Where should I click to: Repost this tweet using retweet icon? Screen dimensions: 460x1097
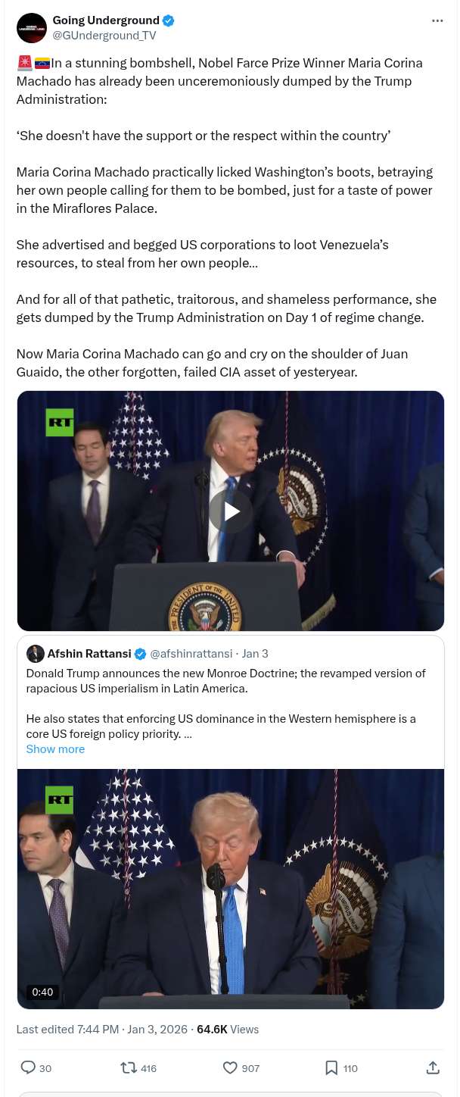point(129,1067)
